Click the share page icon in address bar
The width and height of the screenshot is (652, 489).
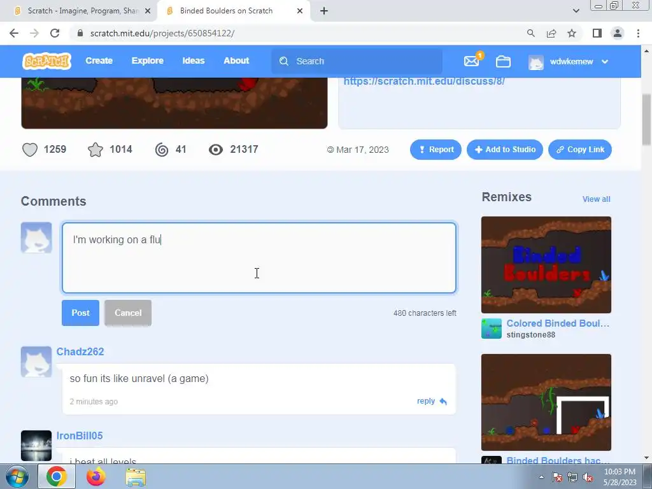coord(551,33)
